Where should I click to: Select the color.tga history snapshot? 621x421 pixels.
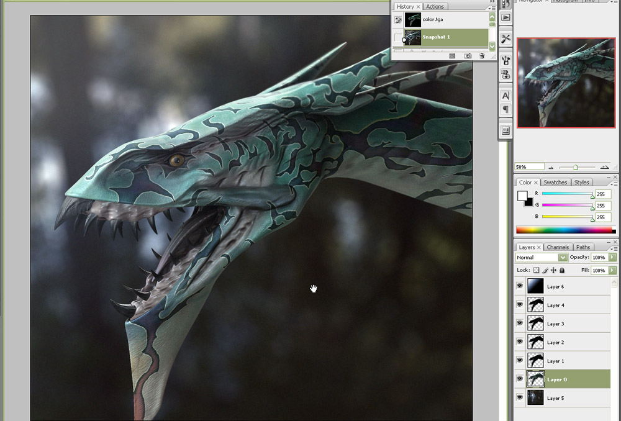click(x=445, y=19)
